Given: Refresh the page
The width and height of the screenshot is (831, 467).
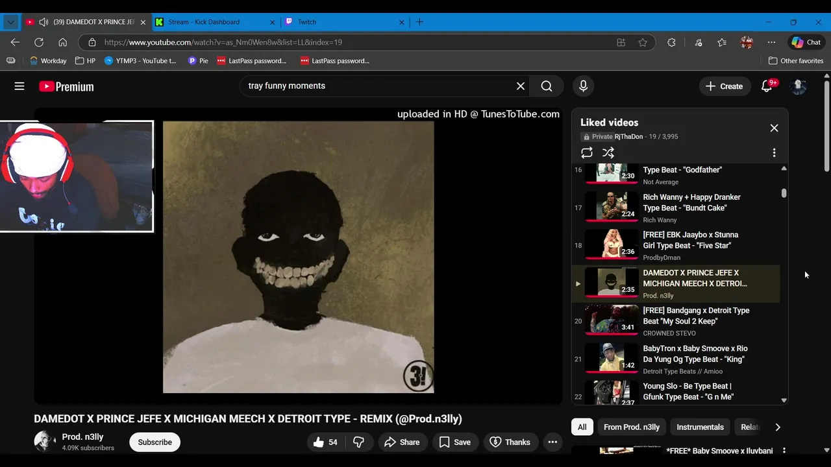Looking at the screenshot, I should tap(39, 42).
